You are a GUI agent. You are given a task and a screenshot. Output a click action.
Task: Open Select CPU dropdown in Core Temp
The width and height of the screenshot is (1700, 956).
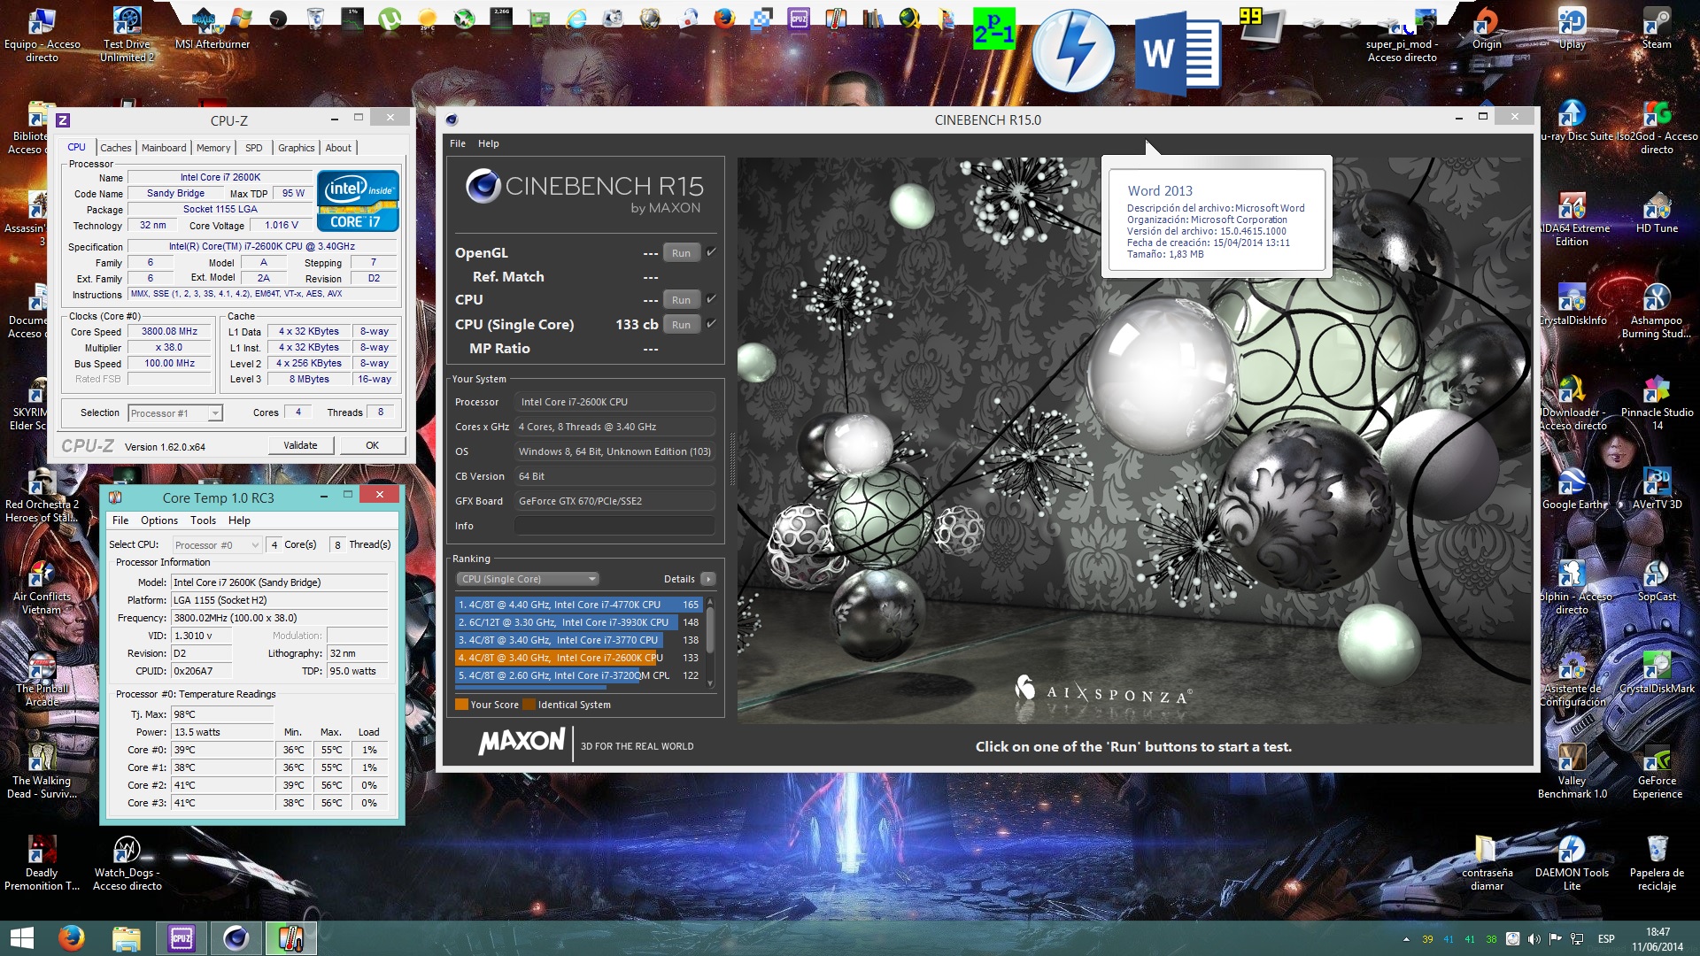(217, 545)
